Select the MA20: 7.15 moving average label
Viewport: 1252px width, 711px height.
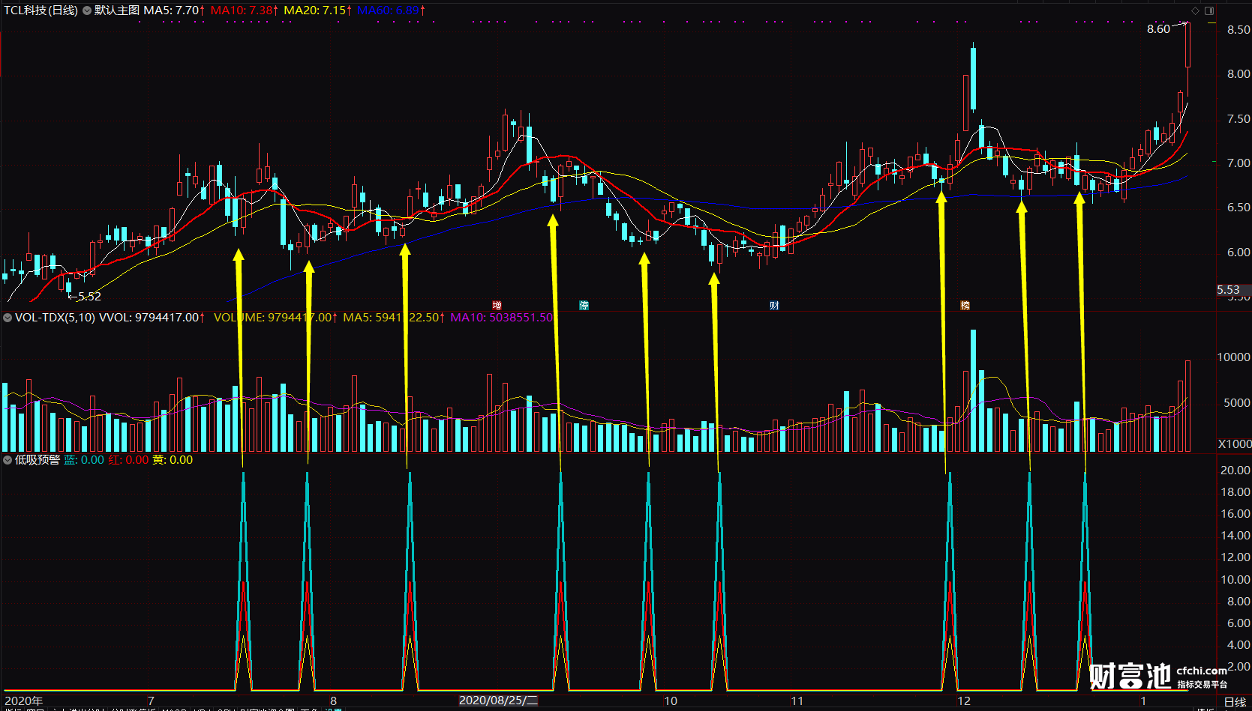317,10
